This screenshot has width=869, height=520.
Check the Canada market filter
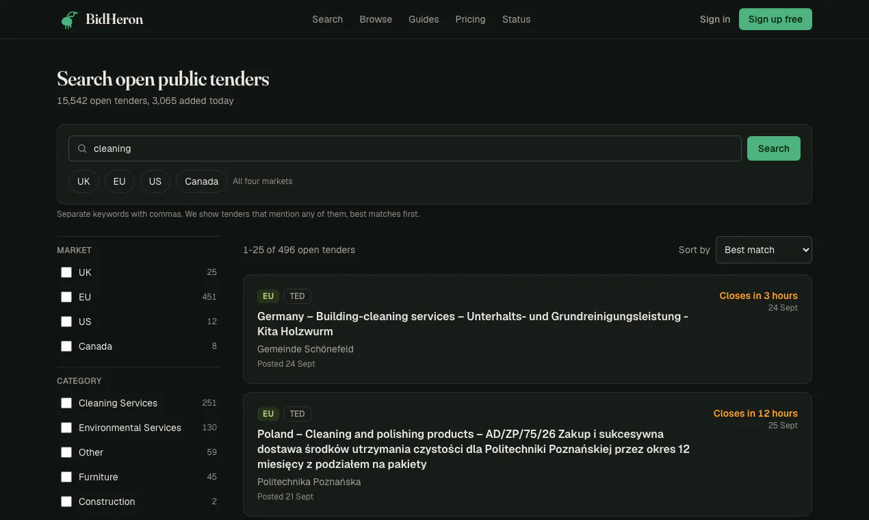pyautogui.click(x=66, y=346)
